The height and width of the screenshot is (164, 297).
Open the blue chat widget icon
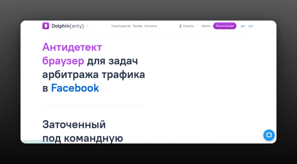pos(269,135)
